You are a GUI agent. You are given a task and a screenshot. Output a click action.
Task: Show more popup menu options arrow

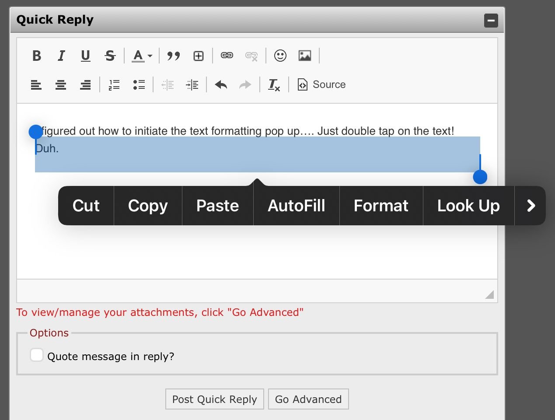[531, 206]
